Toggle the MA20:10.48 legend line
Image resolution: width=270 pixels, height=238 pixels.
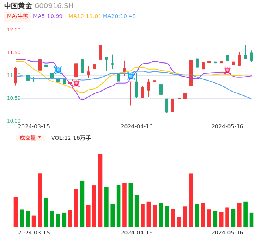(119, 16)
